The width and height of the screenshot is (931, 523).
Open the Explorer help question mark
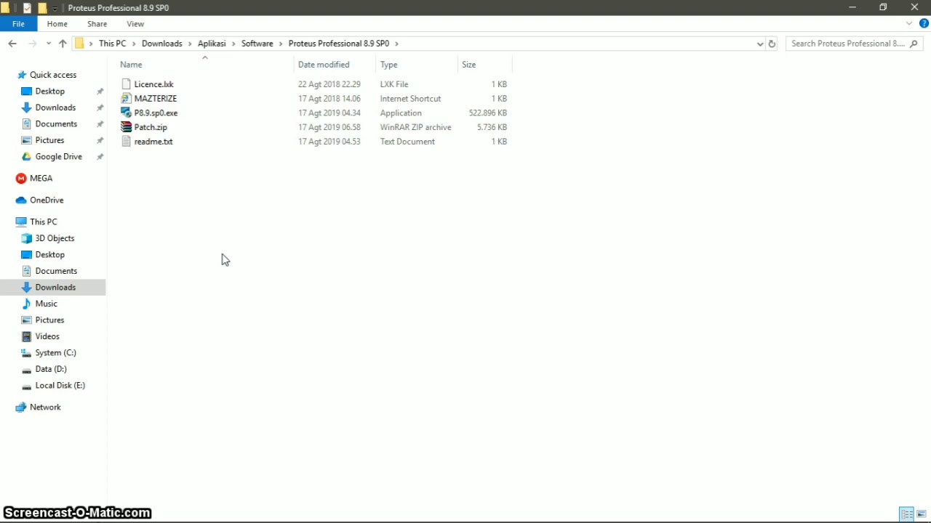(x=924, y=24)
